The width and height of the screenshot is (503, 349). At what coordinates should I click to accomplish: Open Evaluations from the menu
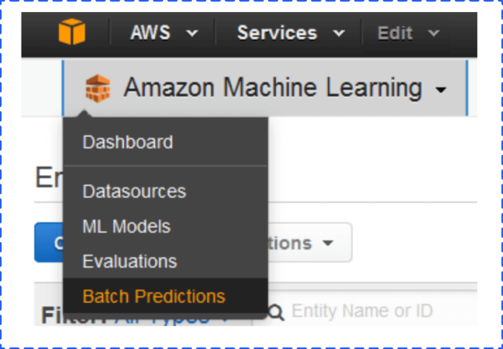click(129, 261)
